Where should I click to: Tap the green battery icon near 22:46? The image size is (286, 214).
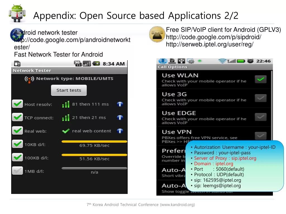(x=241, y=61)
